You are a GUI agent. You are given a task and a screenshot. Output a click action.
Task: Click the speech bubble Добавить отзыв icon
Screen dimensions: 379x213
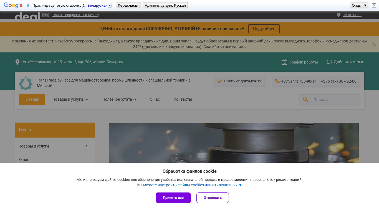(x=329, y=62)
